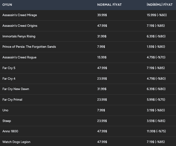Select the Steep game name
This screenshot has height=146, width=176.
tap(7, 121)
